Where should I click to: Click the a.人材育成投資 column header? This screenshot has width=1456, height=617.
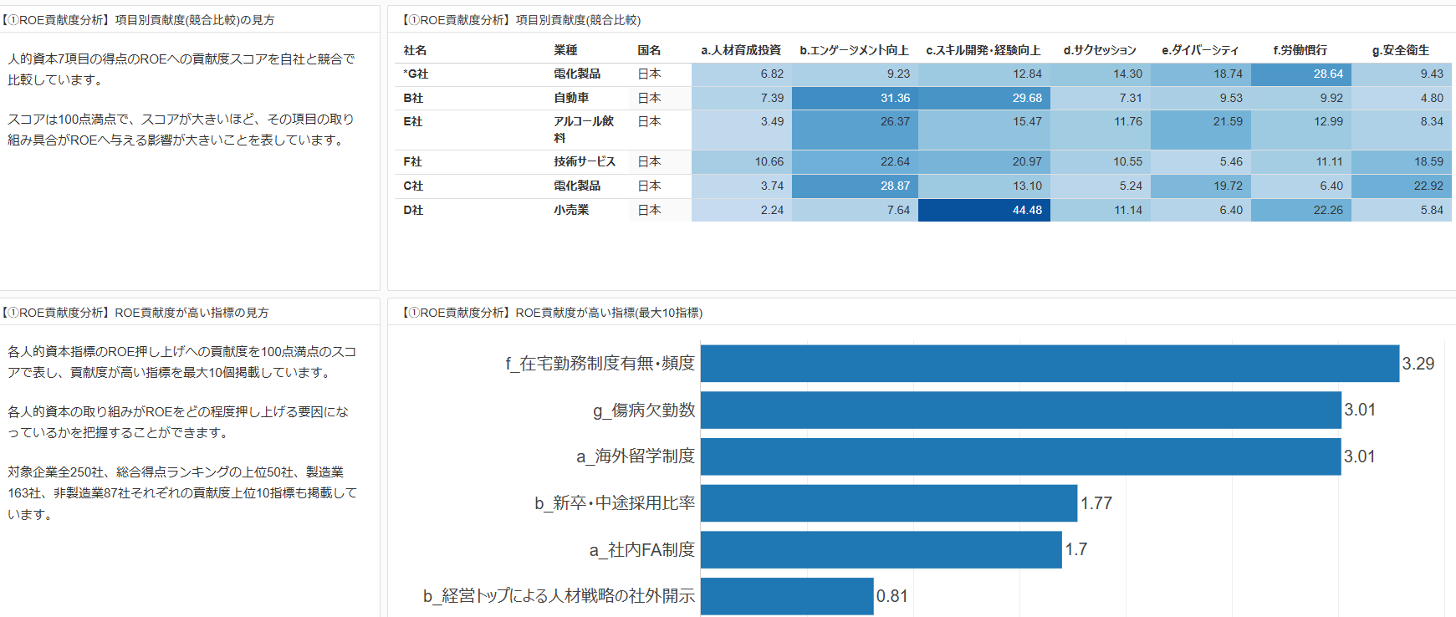[x=740, y=50]
